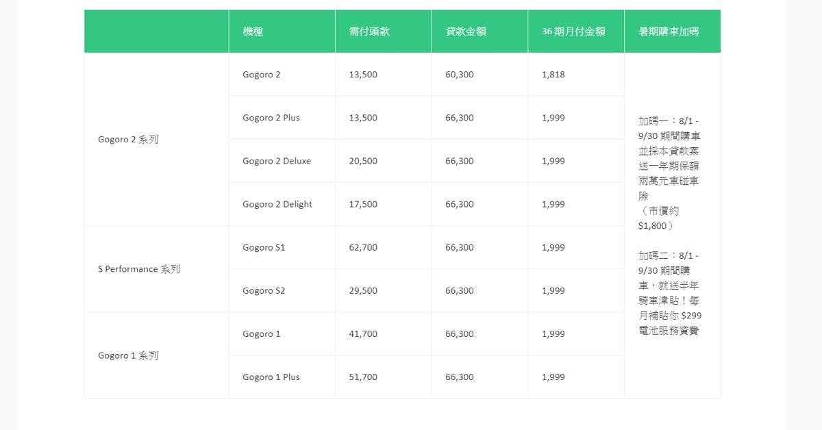Image resolution: width=822 pixels, height=430 pixels.
Task: Click the Gogoro 2 Deluxe model name
Action: [277, 161]
